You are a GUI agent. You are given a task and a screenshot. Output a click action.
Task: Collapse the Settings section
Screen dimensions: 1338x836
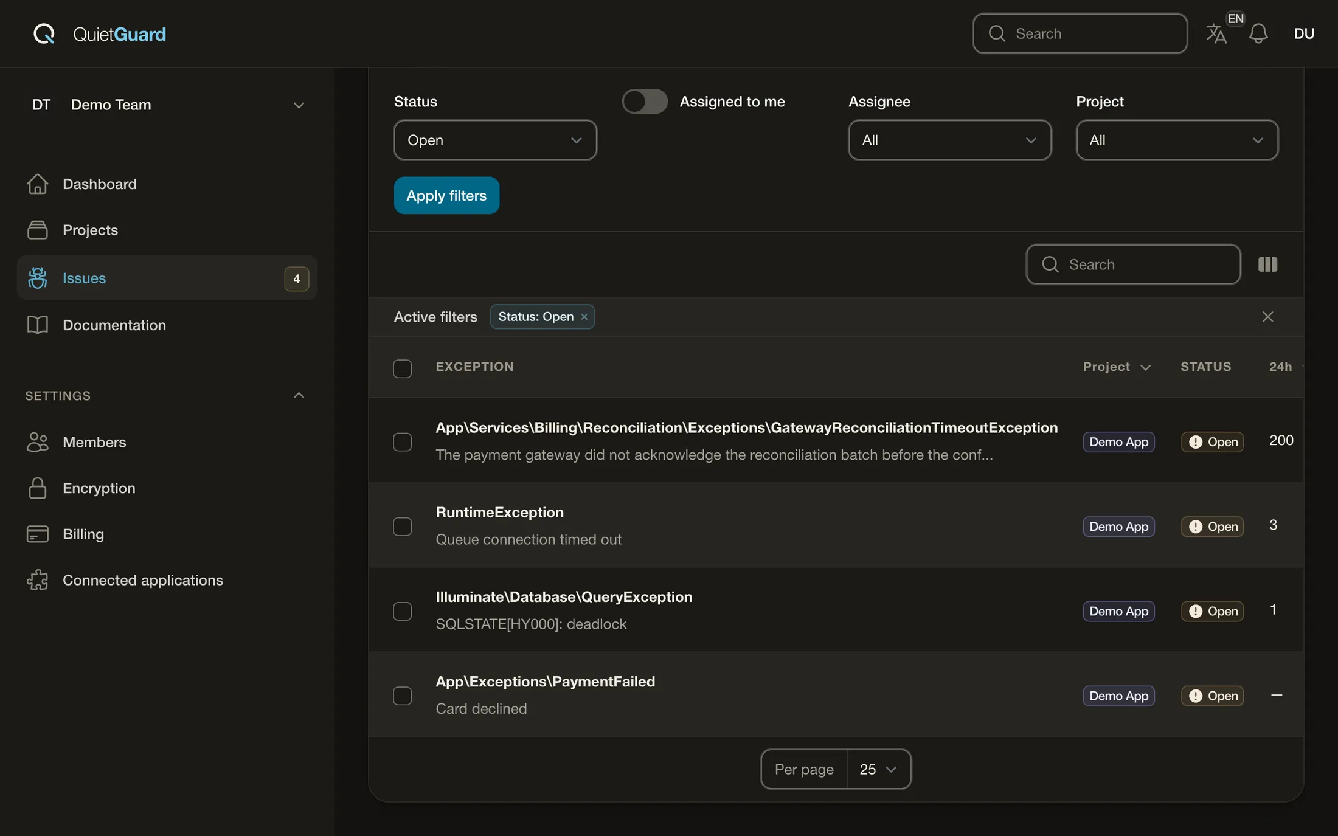(x=299, y=396)
